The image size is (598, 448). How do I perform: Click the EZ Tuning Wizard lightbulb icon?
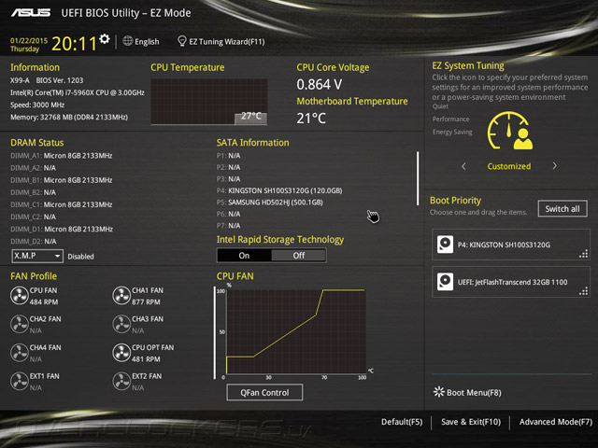[x=182, y=41]
